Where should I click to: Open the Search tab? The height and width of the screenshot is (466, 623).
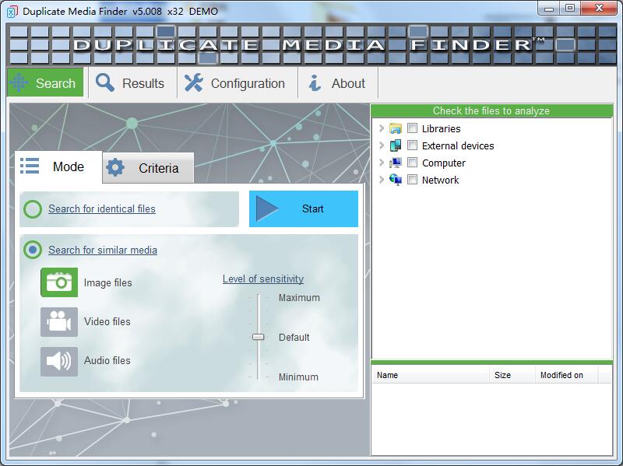(x=45, y=82)
